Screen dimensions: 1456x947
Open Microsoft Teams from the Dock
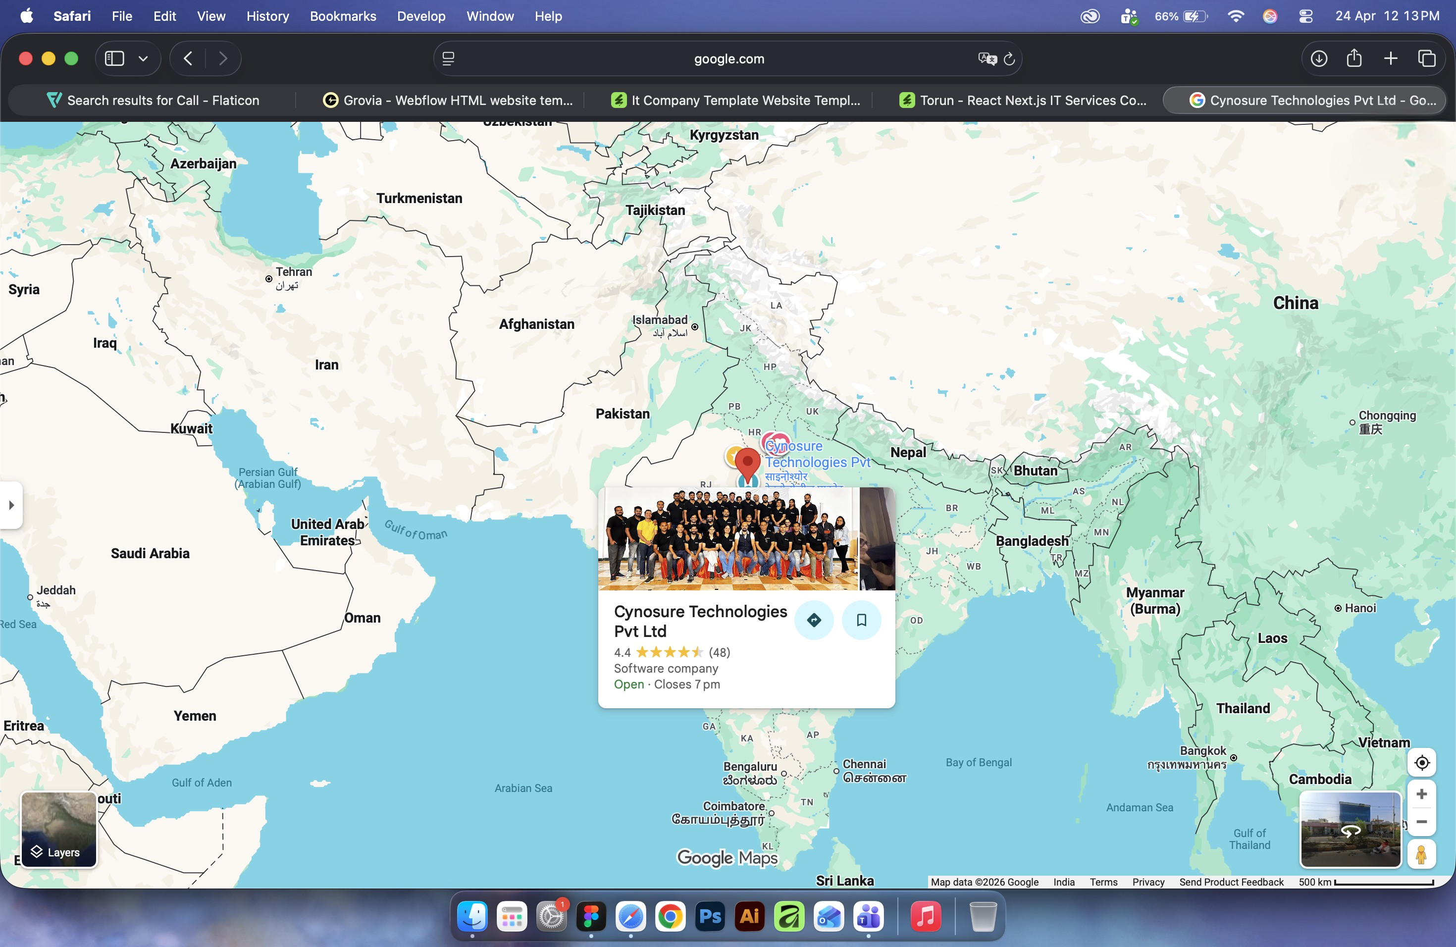tap(868, 916)
